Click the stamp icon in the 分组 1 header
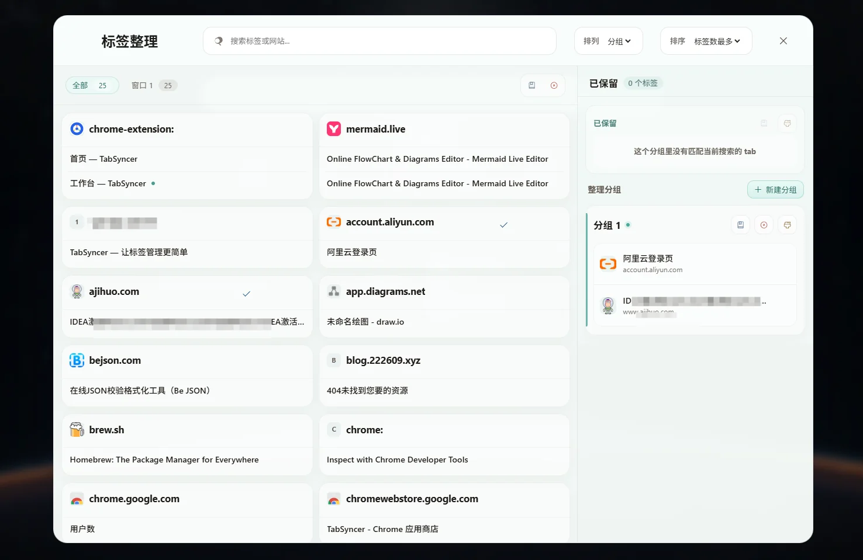Viewport: 863px width, 560px height. [x=787, y=225]
